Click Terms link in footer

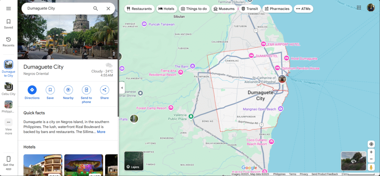292,174
